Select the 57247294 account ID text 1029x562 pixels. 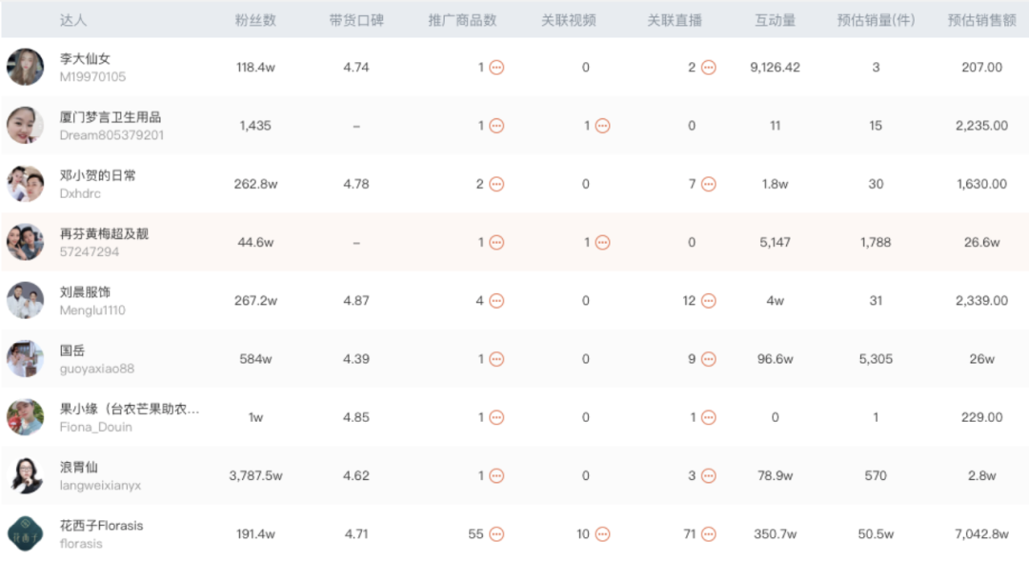tap(90, 251)
